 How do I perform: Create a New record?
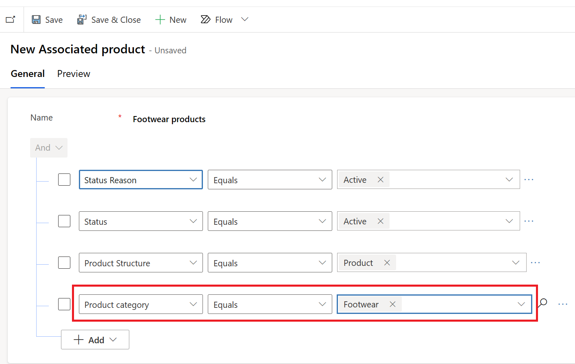point(171,20)
